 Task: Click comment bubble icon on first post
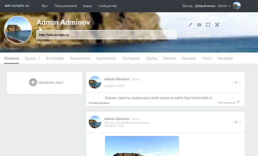pyautogui.click(x=236, y=82)
